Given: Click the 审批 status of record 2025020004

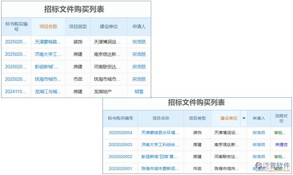Looking at the screenshot, I should tap(281, 133).
